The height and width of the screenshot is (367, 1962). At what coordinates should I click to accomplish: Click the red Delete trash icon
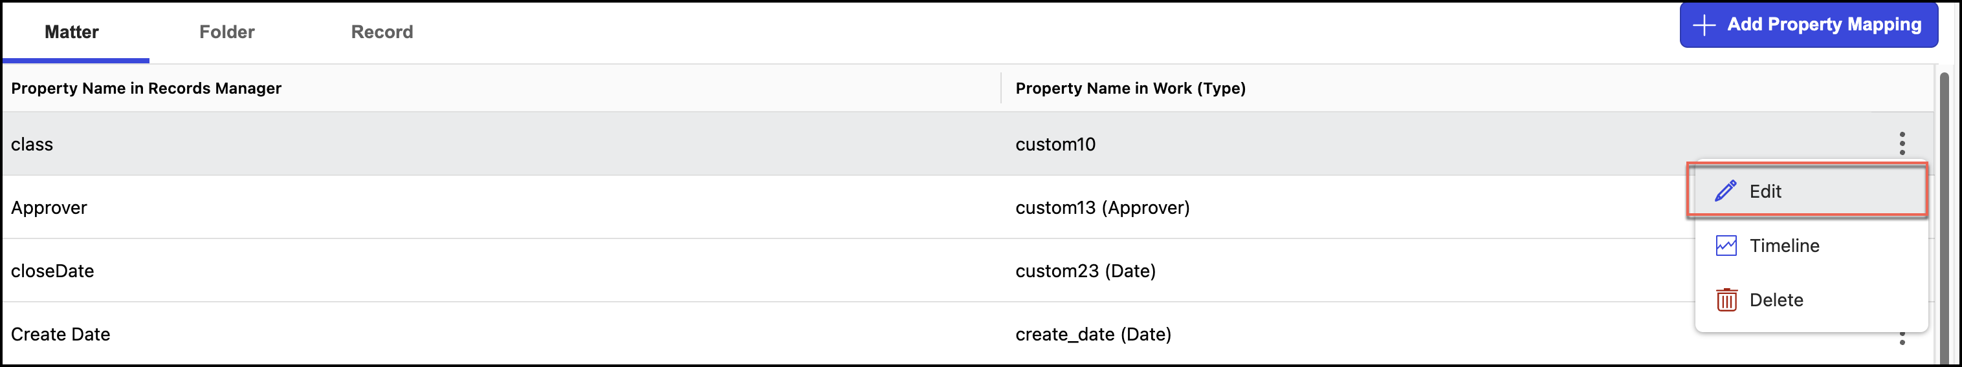coord(1726,299)
